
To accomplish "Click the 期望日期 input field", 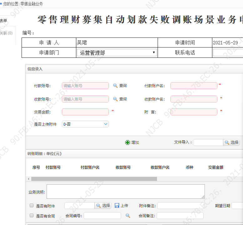I will point(237,206).
